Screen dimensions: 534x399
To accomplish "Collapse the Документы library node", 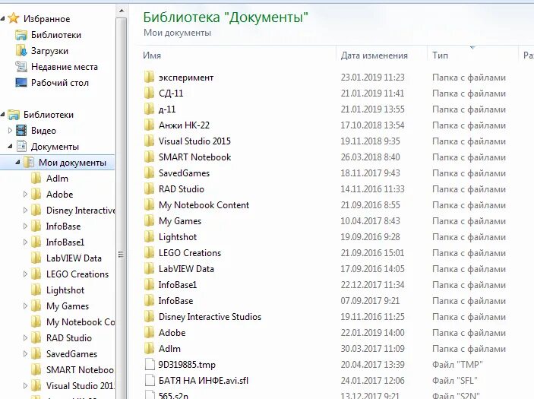I will (10, 147).
